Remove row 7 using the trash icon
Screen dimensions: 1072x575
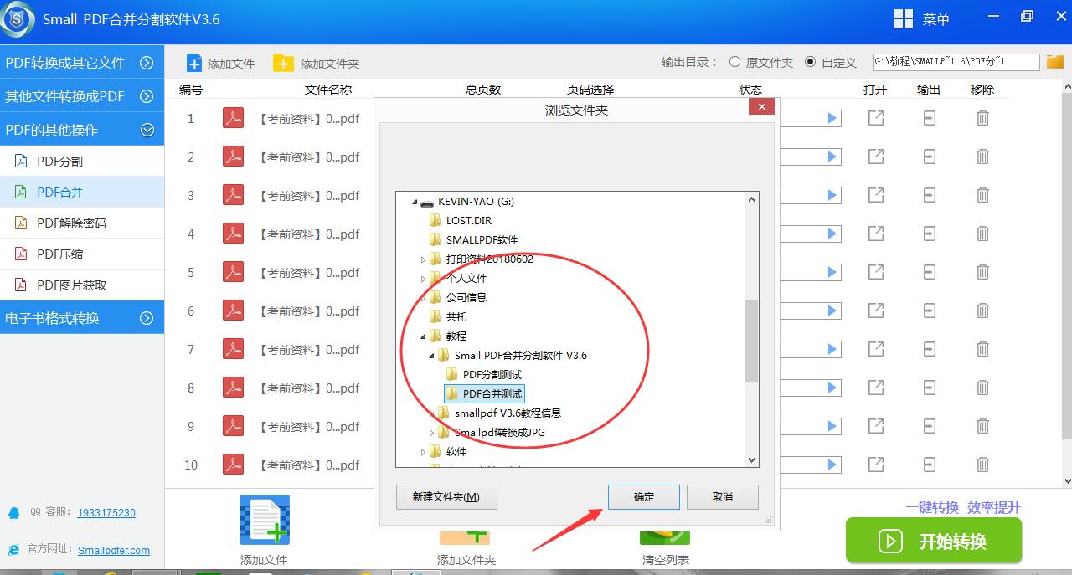click(982, 349)
